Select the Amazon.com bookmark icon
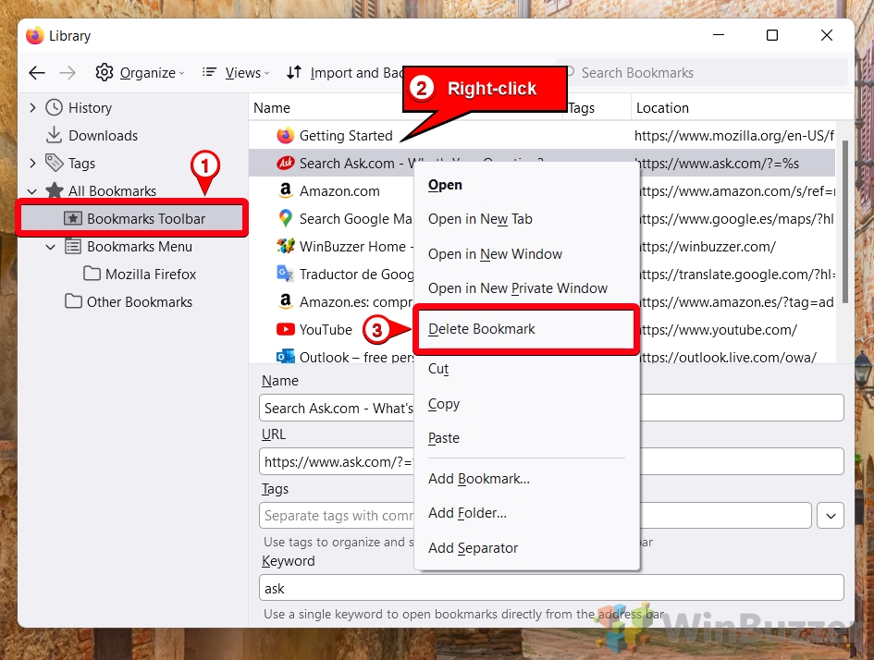This screenshot has width=874, height=660. click(286, 190)
